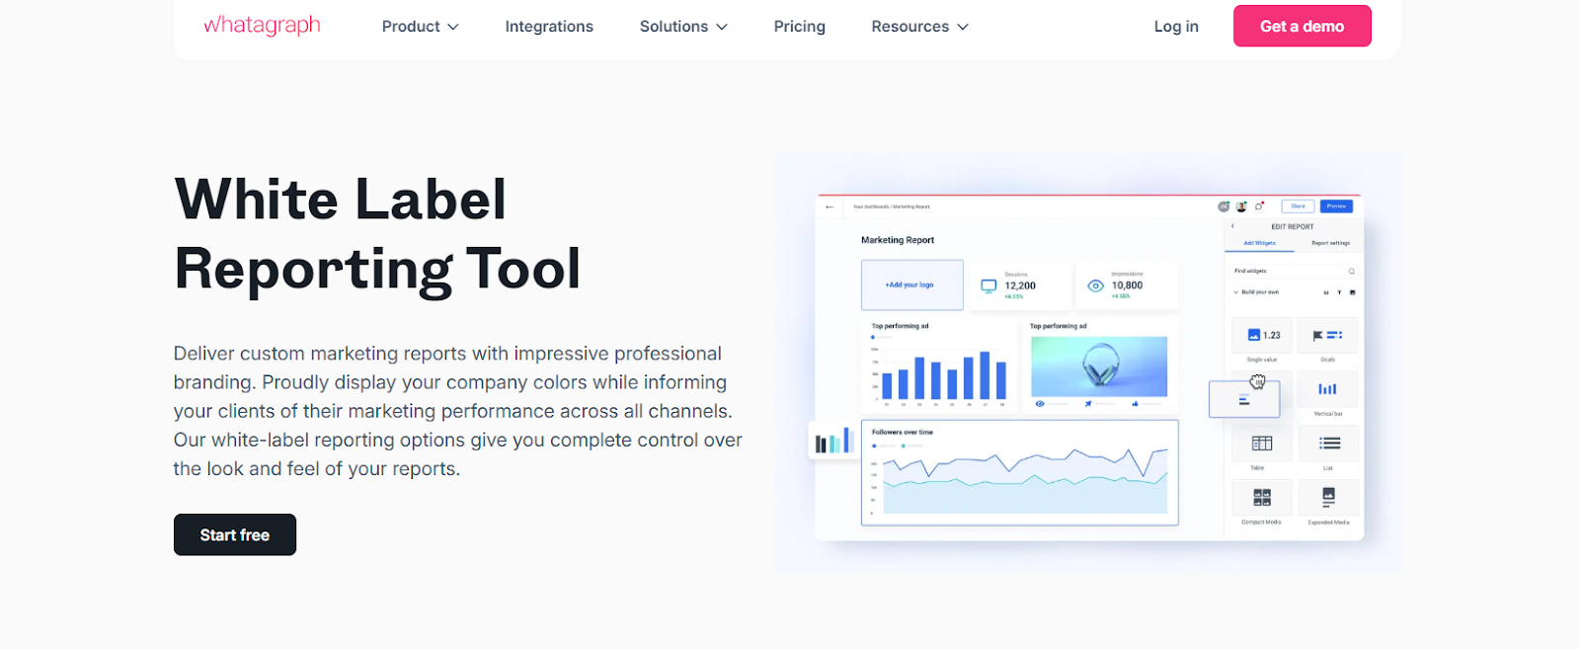Click the Log in link
The height and width of the screenshot is (649, 1580).
click(x=1176, y=27)
